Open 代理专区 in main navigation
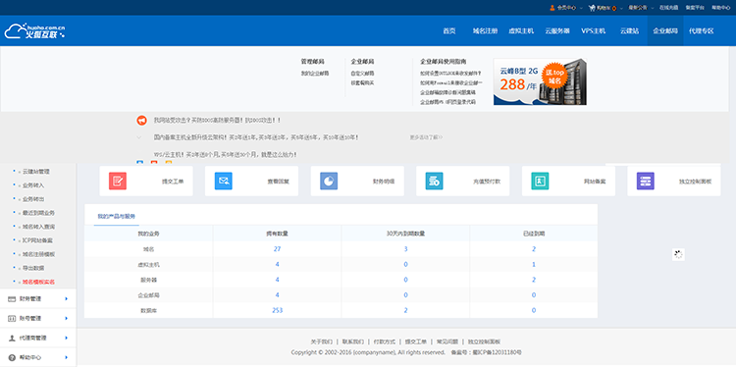The width and height of the screenshot is (736, 367). (702, 31)
